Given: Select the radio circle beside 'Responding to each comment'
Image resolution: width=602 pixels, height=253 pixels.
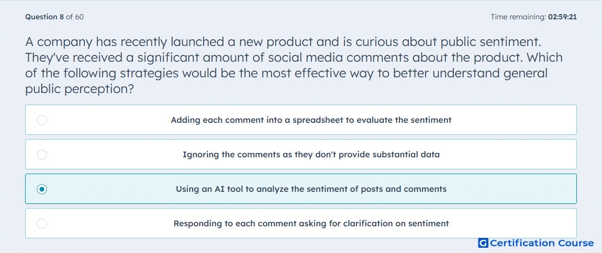Looking at the screenshot, I should pyautogui.click(x=42, y=224).
